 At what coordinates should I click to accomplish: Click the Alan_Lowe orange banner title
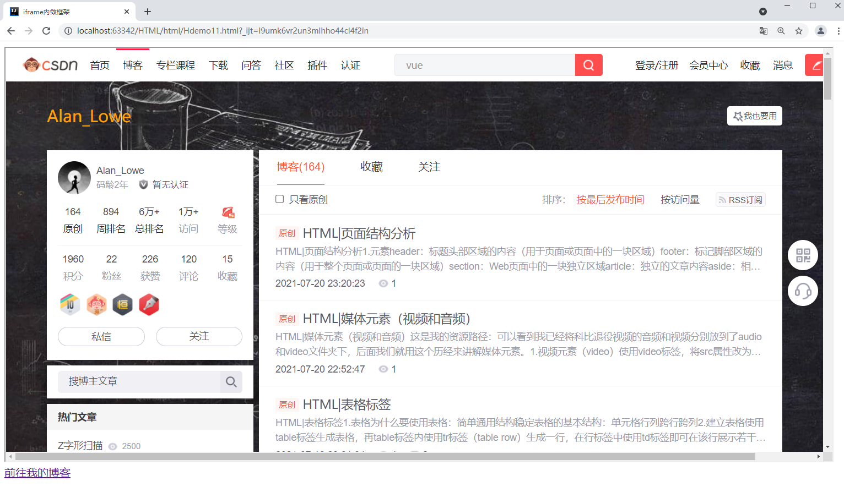click(89, 116)
